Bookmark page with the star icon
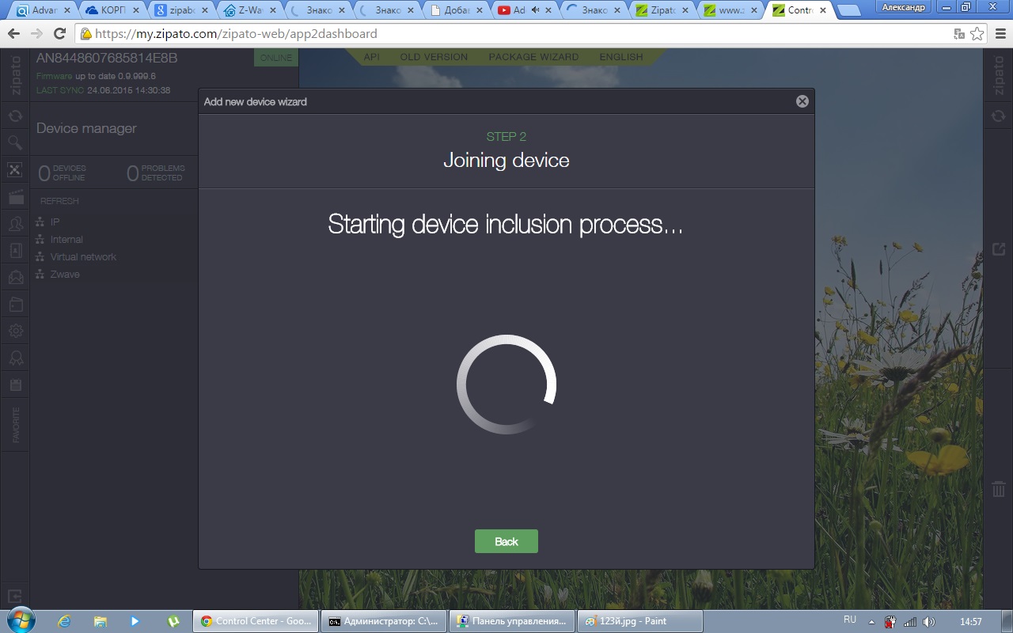The image size is (1013, 633). point(977,34)
